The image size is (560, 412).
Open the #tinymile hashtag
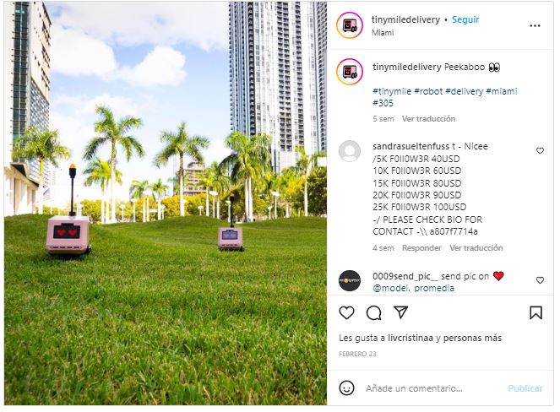(x=392, y=91)
